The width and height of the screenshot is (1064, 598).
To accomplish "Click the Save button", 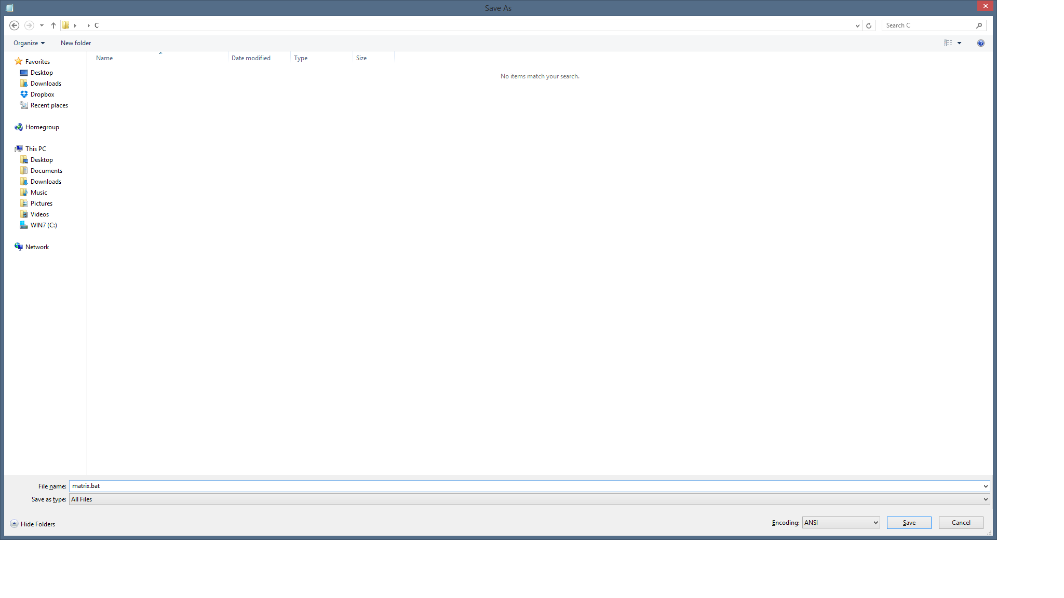I will click(908, 522).
